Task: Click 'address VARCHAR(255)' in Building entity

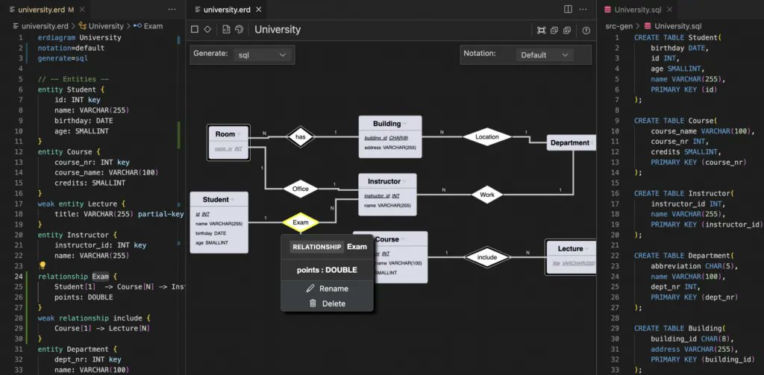Action: (390, 147)
